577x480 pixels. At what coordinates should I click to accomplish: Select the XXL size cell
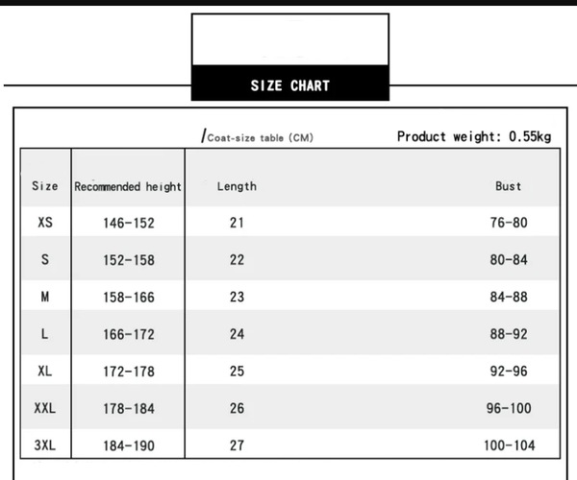click(x=45, y=408)
